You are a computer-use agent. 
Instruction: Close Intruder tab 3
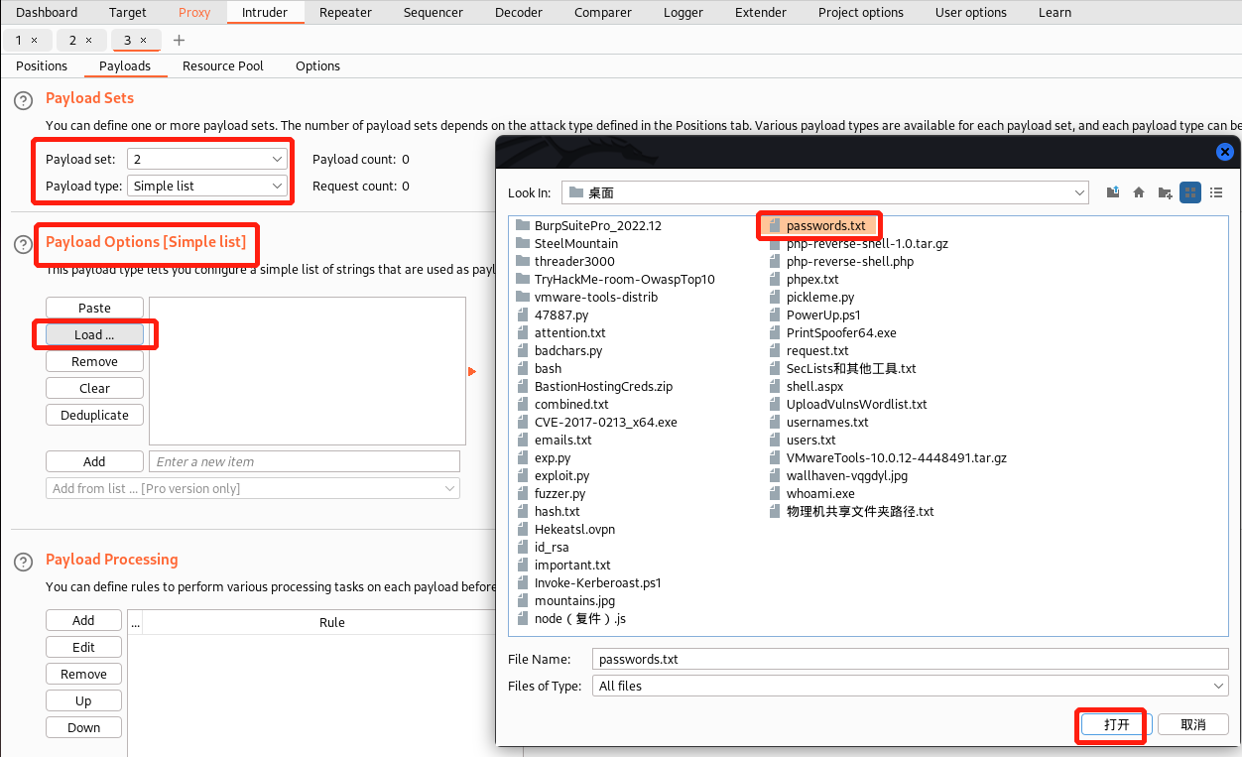click(143, 40)
